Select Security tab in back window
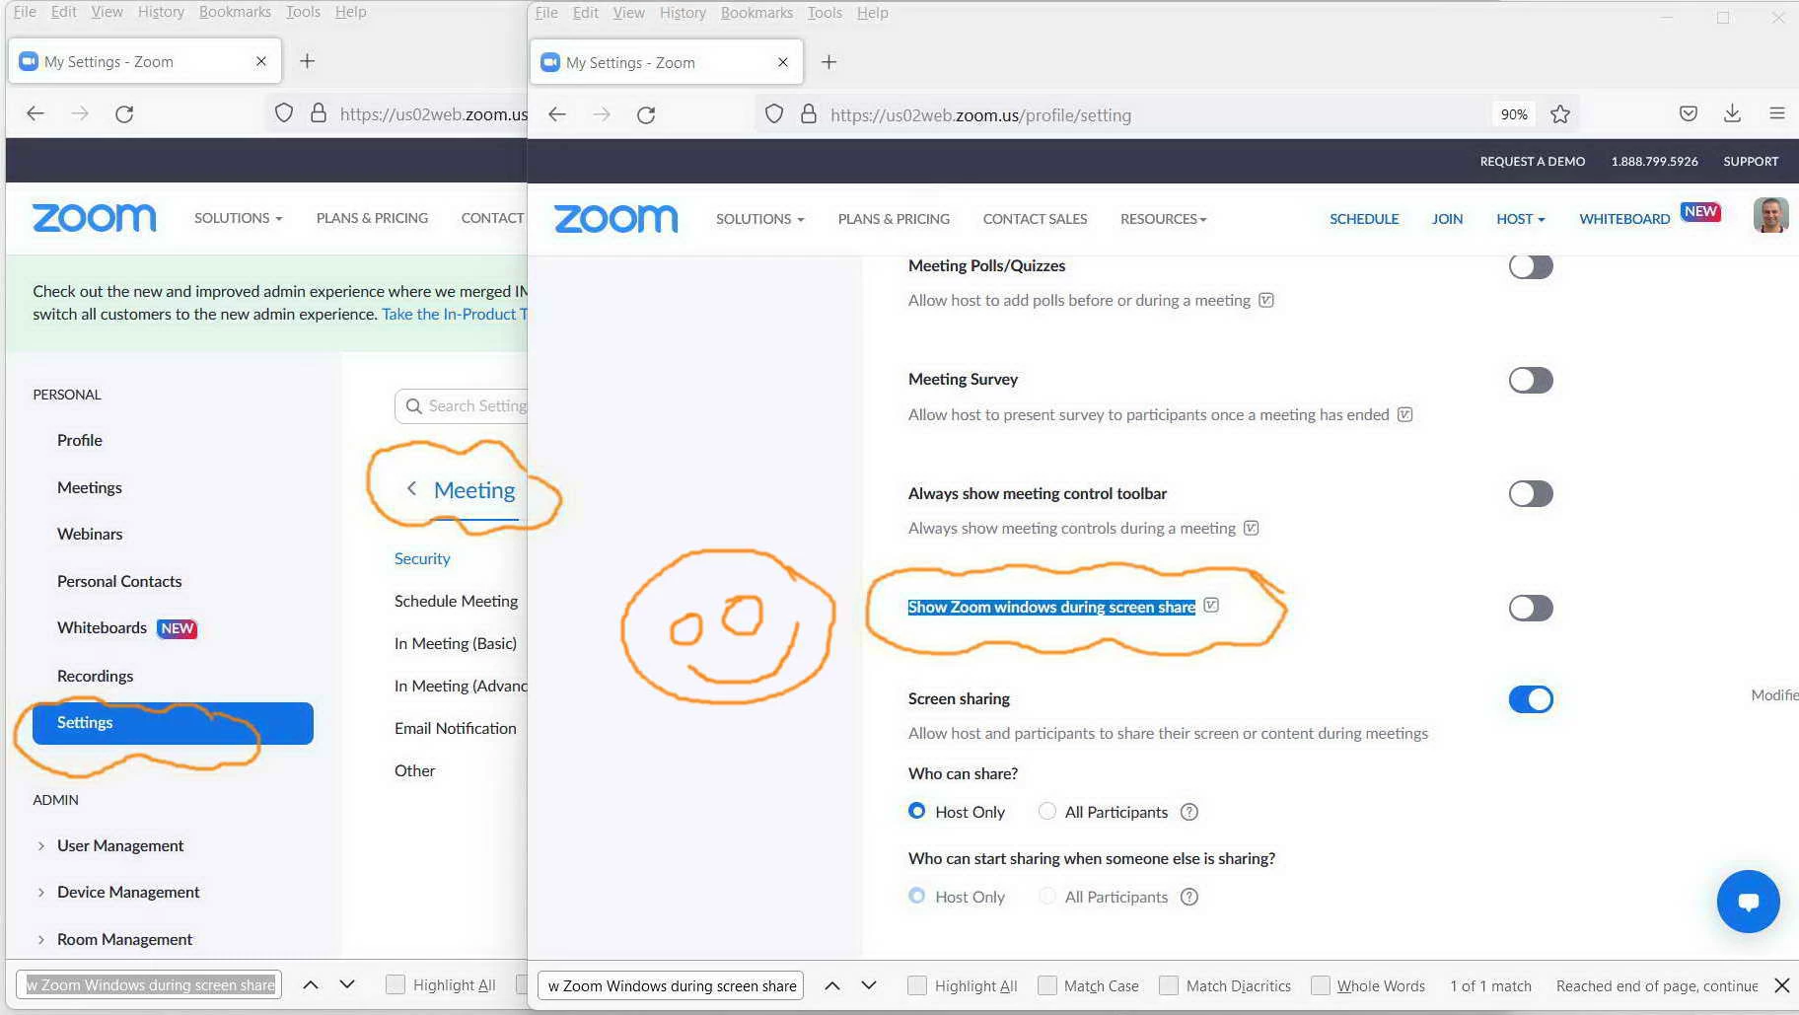Viewport: 1799px width, 1015px height. pos(422,558)
